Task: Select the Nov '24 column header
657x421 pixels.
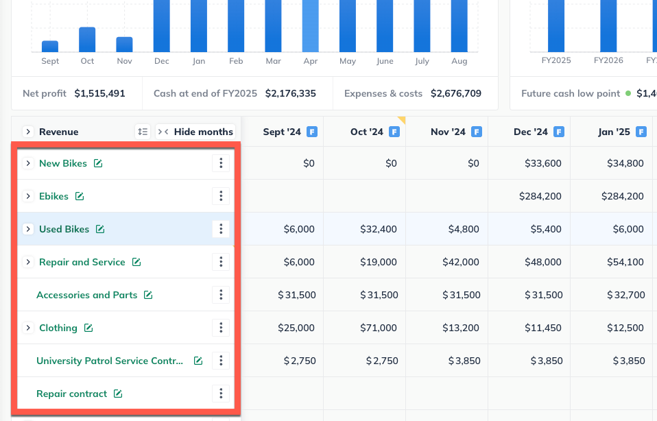Action: [448, 132]
